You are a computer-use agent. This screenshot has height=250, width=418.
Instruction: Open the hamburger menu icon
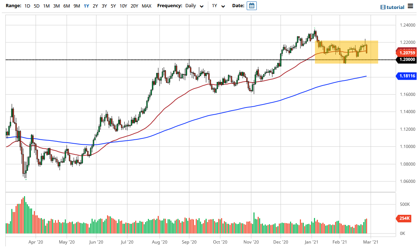pos(410,6)
